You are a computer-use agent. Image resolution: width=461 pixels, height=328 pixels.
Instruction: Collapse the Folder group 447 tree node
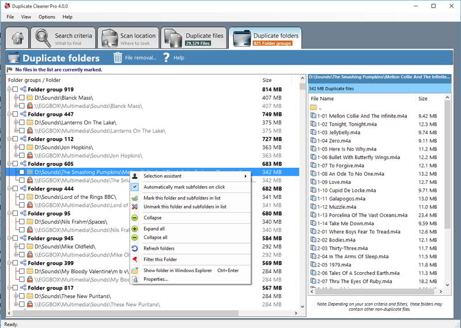click(x=9, y=114)
